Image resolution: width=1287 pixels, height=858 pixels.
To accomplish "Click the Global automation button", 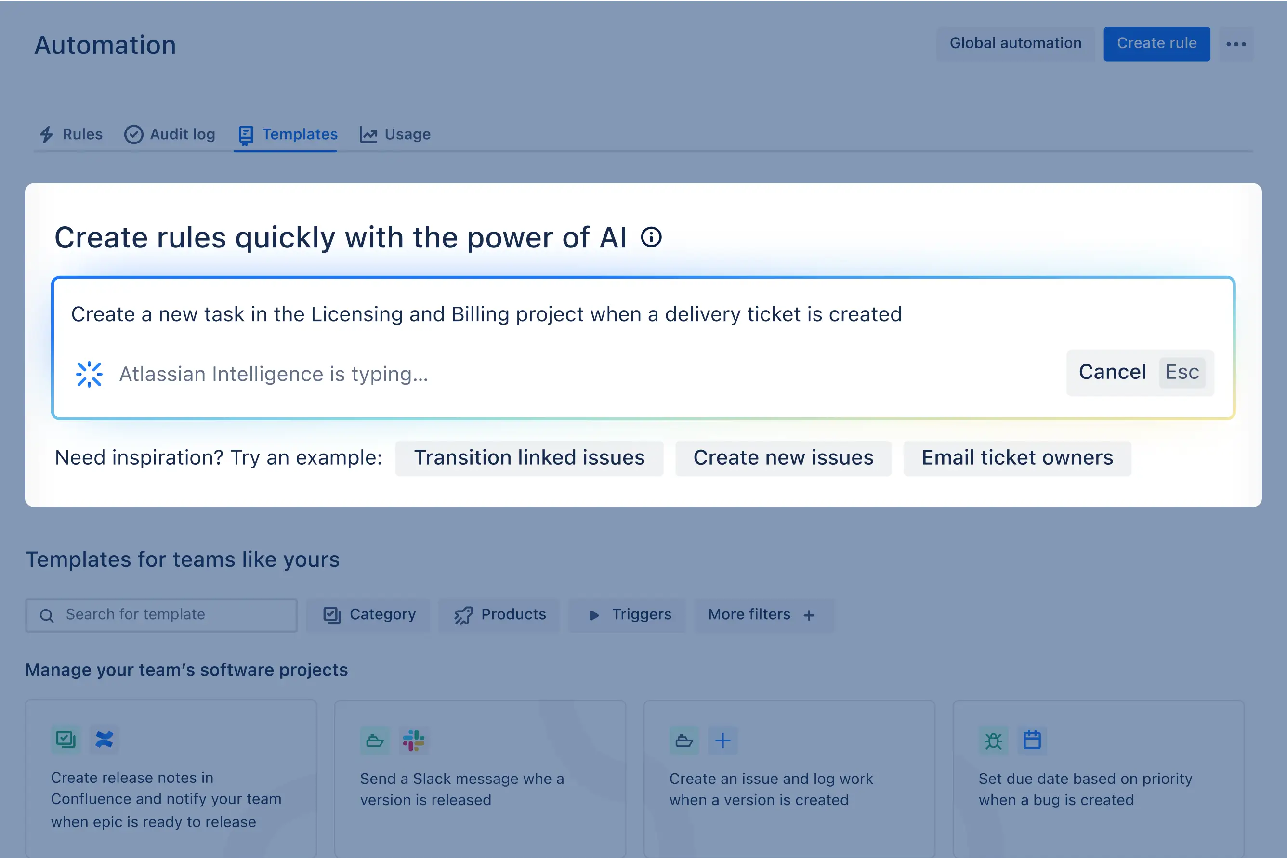I will coord(1015,44).
